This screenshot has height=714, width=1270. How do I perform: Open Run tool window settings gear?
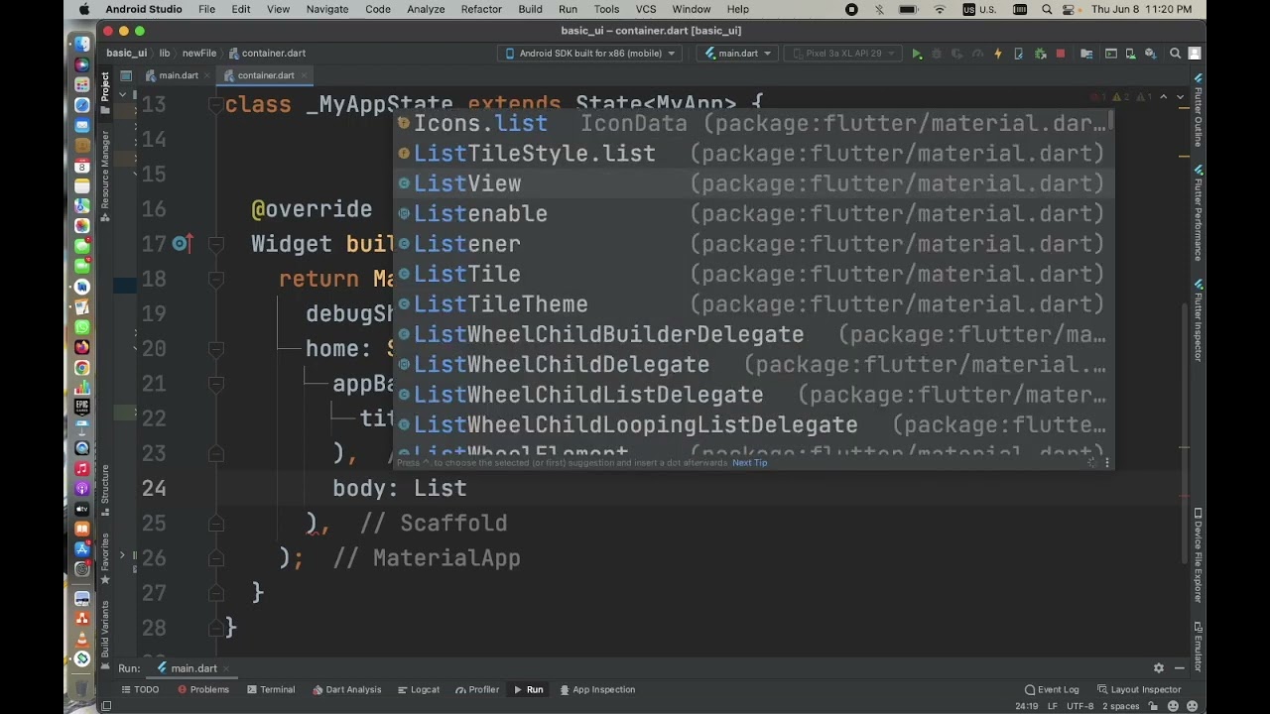[x=1158, y=668]
